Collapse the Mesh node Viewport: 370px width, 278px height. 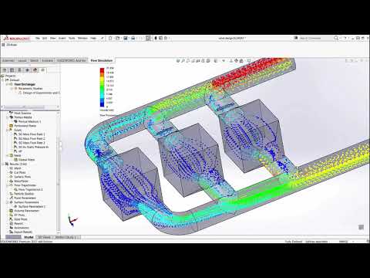(7, 155)
